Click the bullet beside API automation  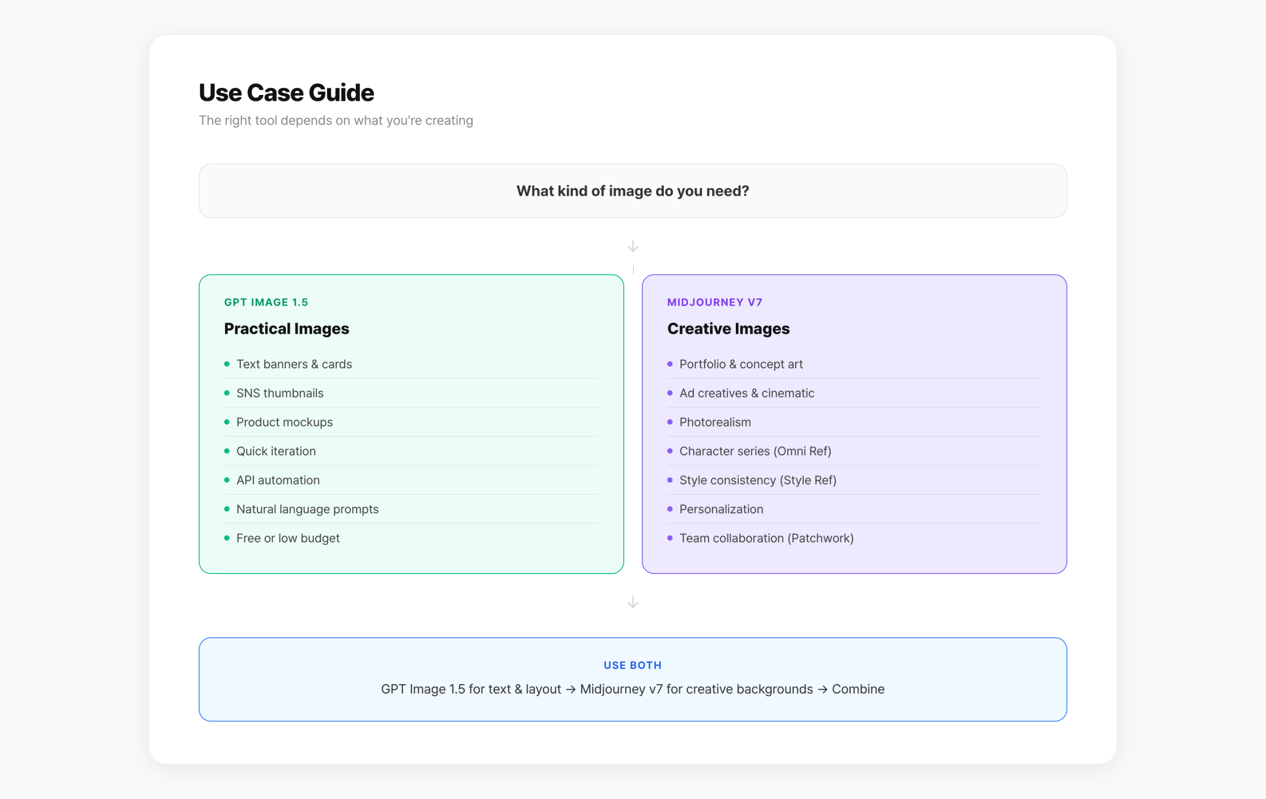tap(227, 480)
